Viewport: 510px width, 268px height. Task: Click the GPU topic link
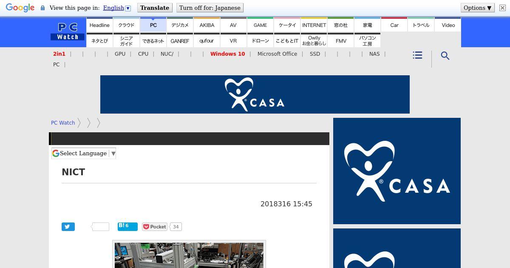[x=120, y=54]
